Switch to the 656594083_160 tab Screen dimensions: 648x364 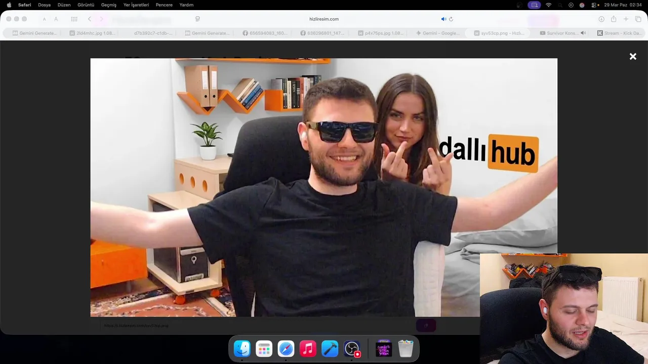pyautogui.click(x=265, y=33)
